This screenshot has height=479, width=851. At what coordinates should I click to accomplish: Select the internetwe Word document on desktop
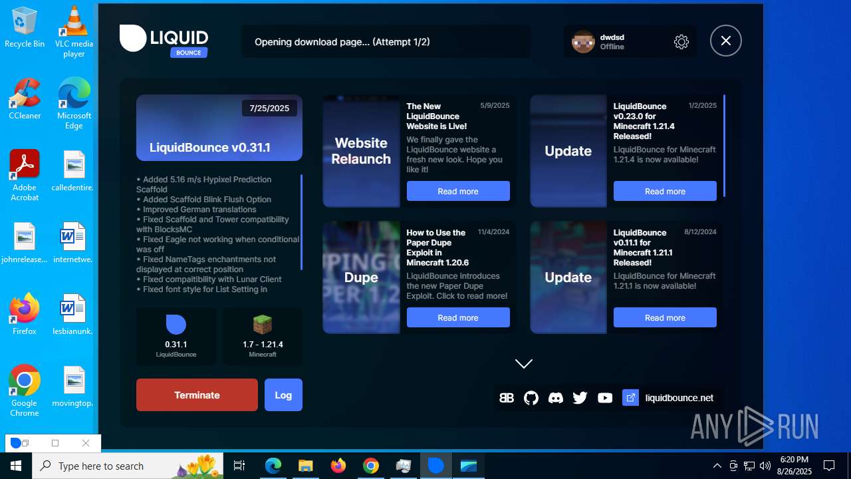coord(74,243)
